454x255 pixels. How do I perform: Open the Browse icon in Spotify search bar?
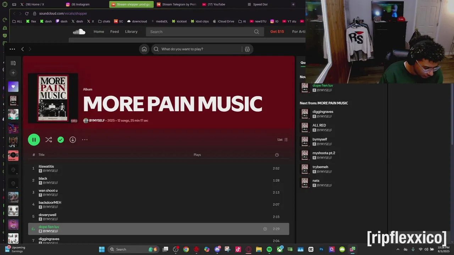[x=247, y=49]
